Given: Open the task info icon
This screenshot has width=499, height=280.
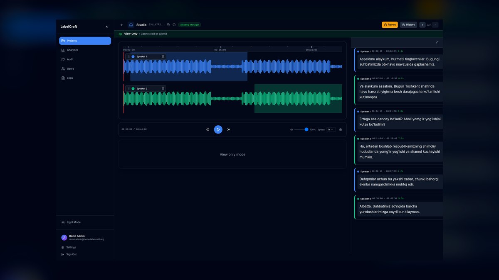Looking at the screenshot, I should [174, 25].
